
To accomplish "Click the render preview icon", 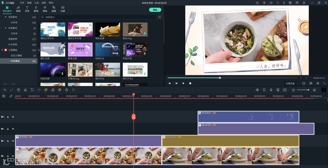I will (x=257, y=90).
